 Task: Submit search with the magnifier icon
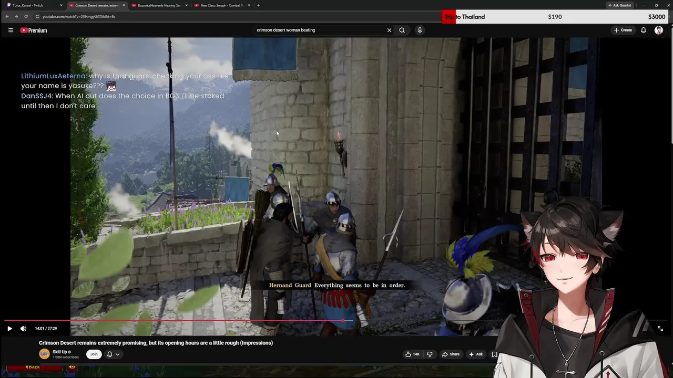click(x=402, y=30)
